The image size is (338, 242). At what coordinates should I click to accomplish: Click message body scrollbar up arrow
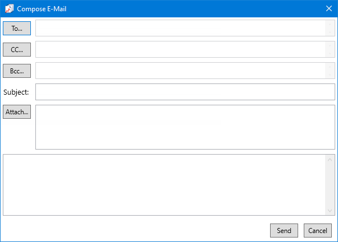coord(330,160)
